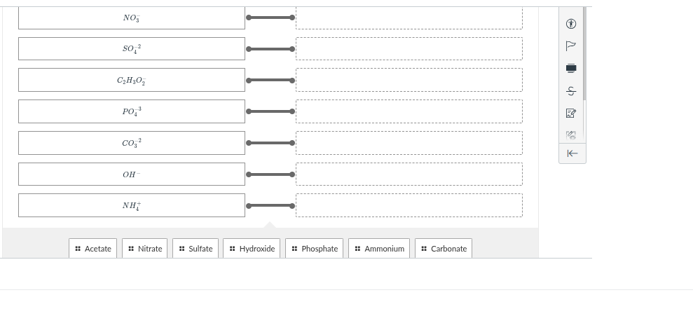Choose the Phosphate answer chip
The image size is (693, 323).
pyautogui.click(x=315, y=249)
